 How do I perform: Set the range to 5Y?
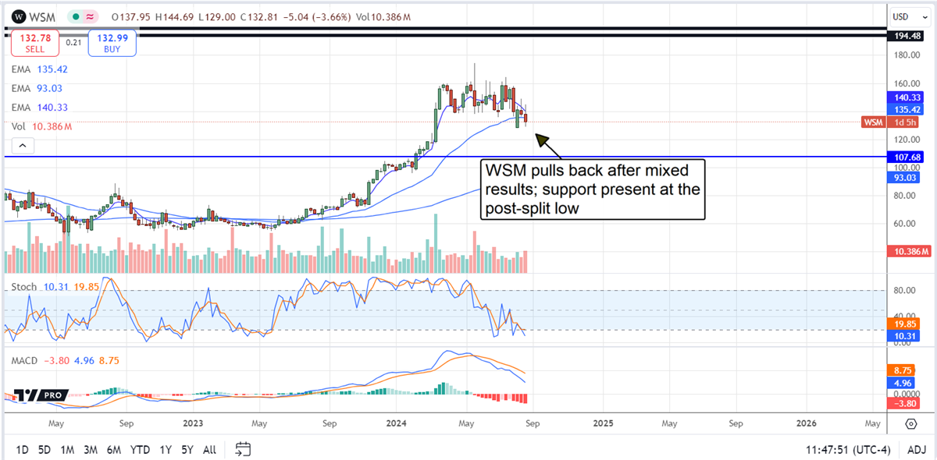(x=187, y=449)
